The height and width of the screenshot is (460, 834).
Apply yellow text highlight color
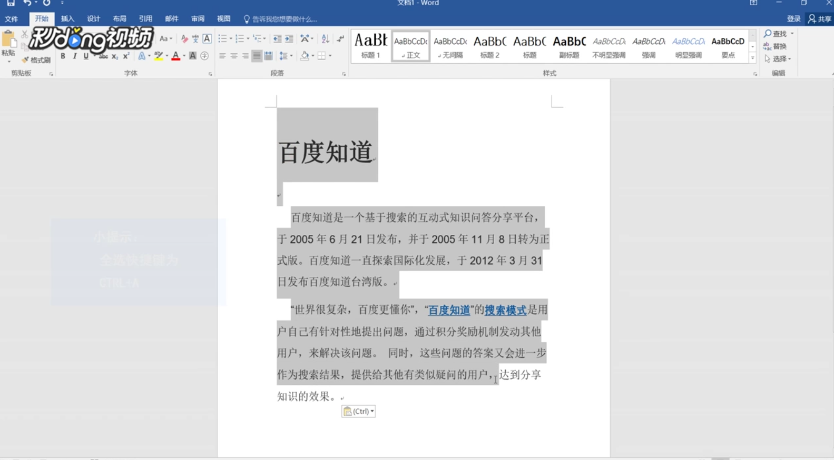click(159, 56)
